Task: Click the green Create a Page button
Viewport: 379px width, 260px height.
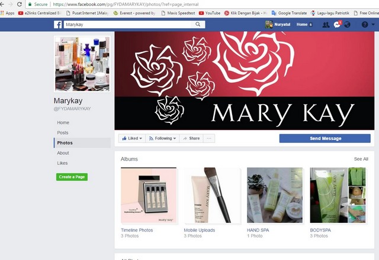Action: tap(72, 177)
